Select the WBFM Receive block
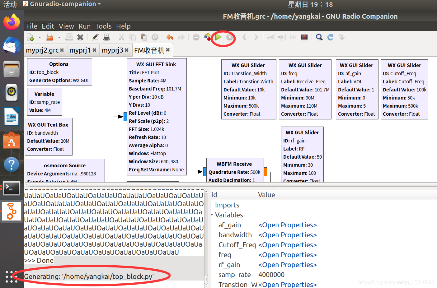The width and height of the screenshot is (437, 288). point(235,170)
